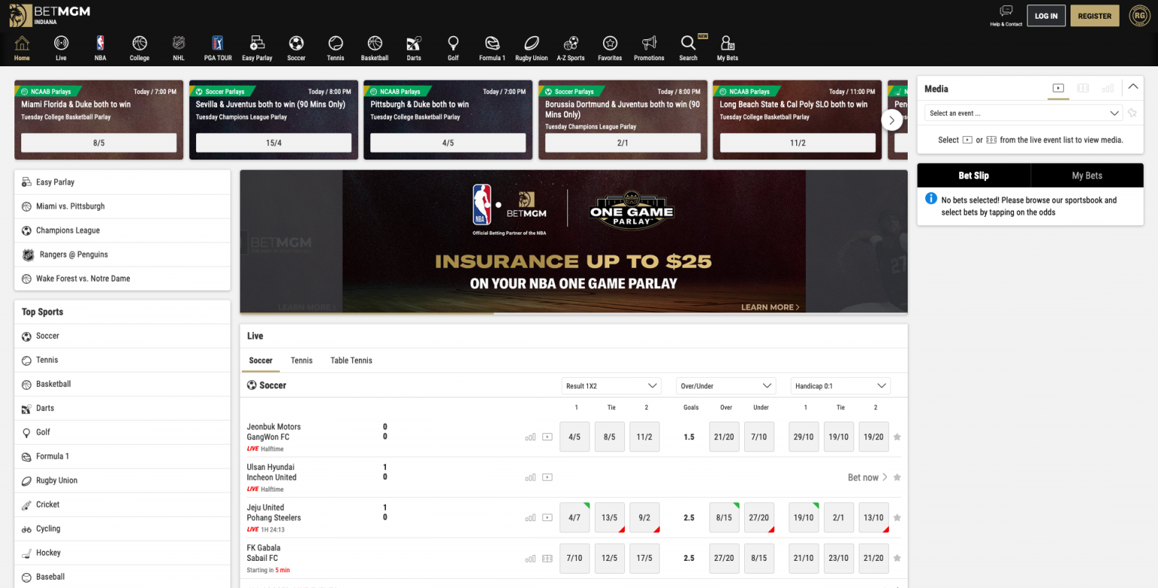Star the FK Gabala vs Sabail match
Screen dimensions: 1158x588
pos(896,558)
